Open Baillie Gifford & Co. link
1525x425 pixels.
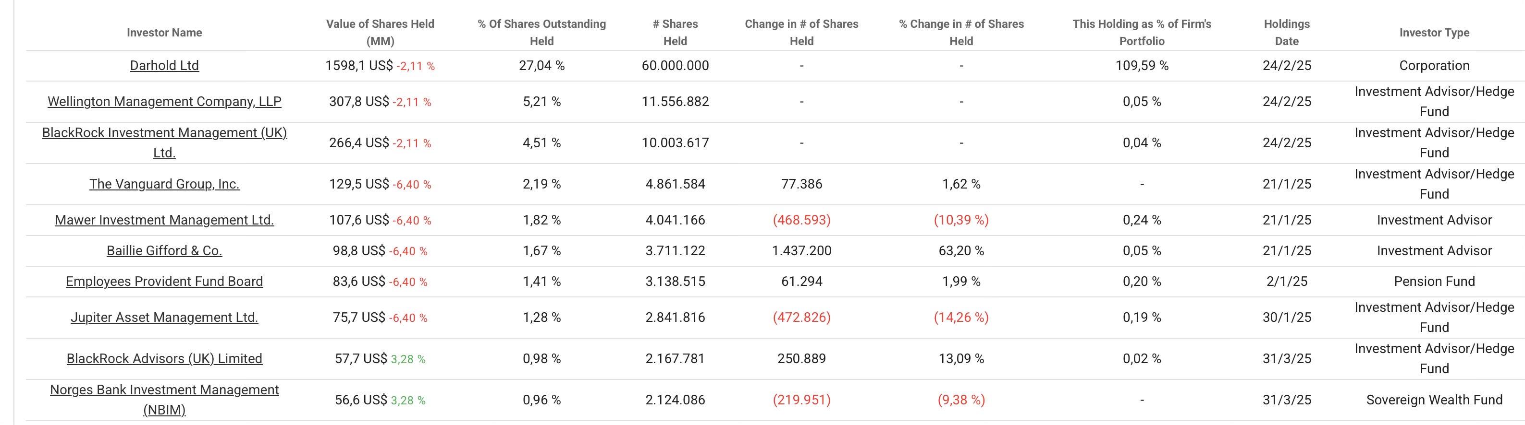(164, 251)
